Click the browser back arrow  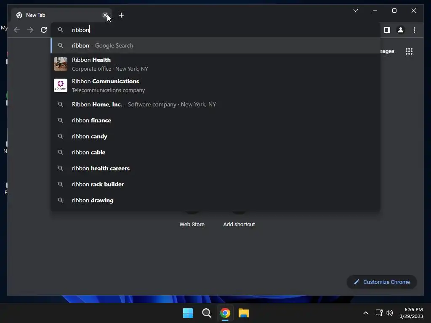(x=17, y=30)
